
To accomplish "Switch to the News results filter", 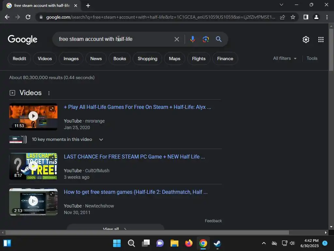I will (x=96, y=59).
